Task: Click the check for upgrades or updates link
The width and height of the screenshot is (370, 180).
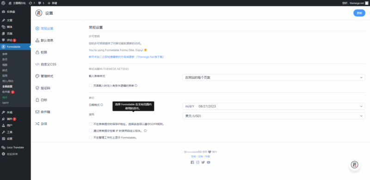Action: [133, 57]
